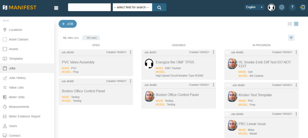Open the English language dropdown
The height and width of the screenshot is (138, 308).
254,7
